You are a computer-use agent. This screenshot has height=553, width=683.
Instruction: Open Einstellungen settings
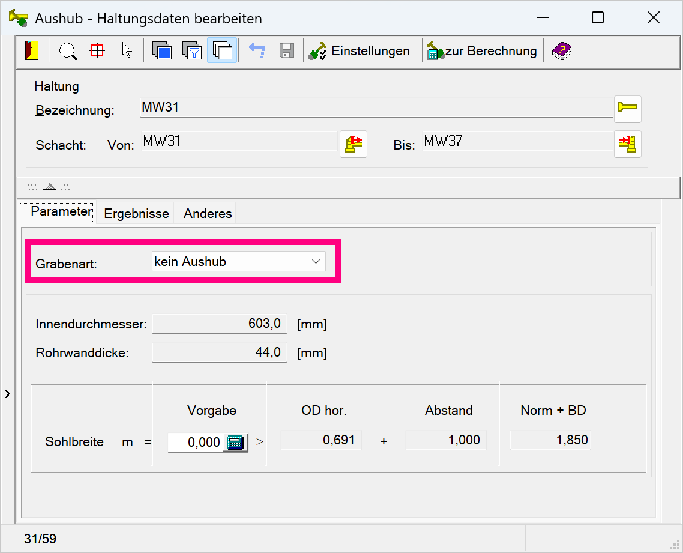[360, 51]
